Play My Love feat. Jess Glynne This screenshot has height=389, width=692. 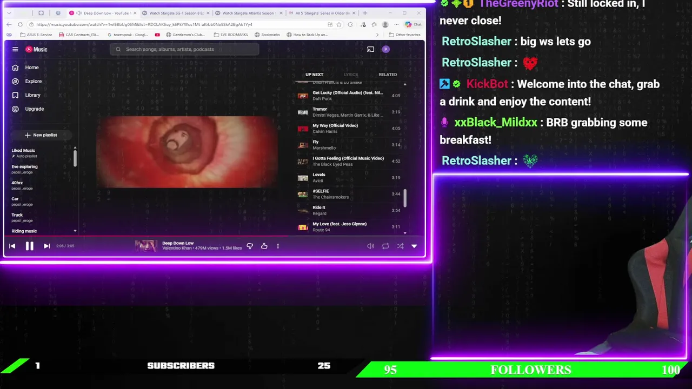[x=349, y=226]
